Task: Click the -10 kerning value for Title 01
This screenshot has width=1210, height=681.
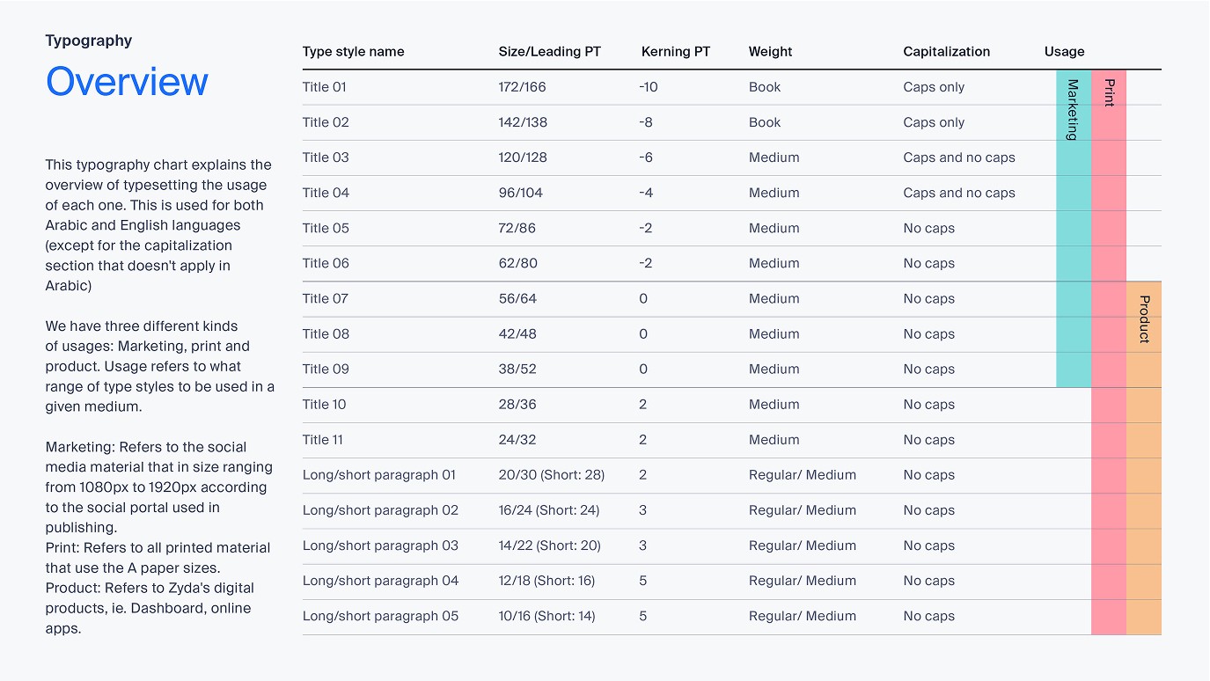Action: (649, 87)
